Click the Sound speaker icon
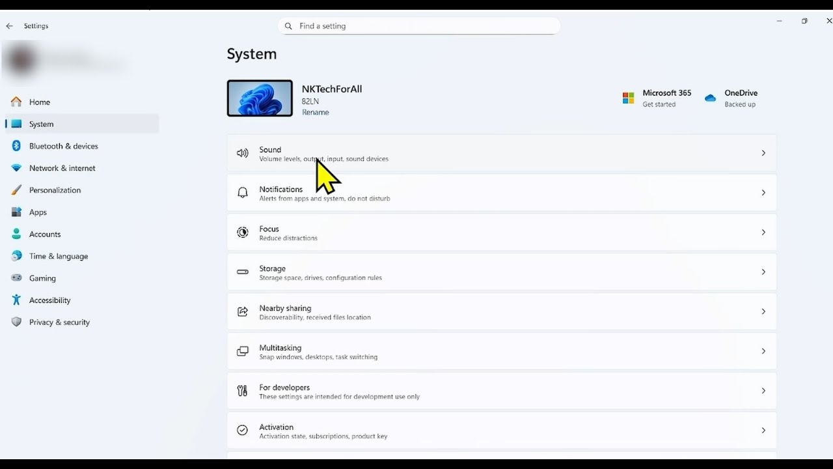Screen dimensions: 833x469 [243, 153]
